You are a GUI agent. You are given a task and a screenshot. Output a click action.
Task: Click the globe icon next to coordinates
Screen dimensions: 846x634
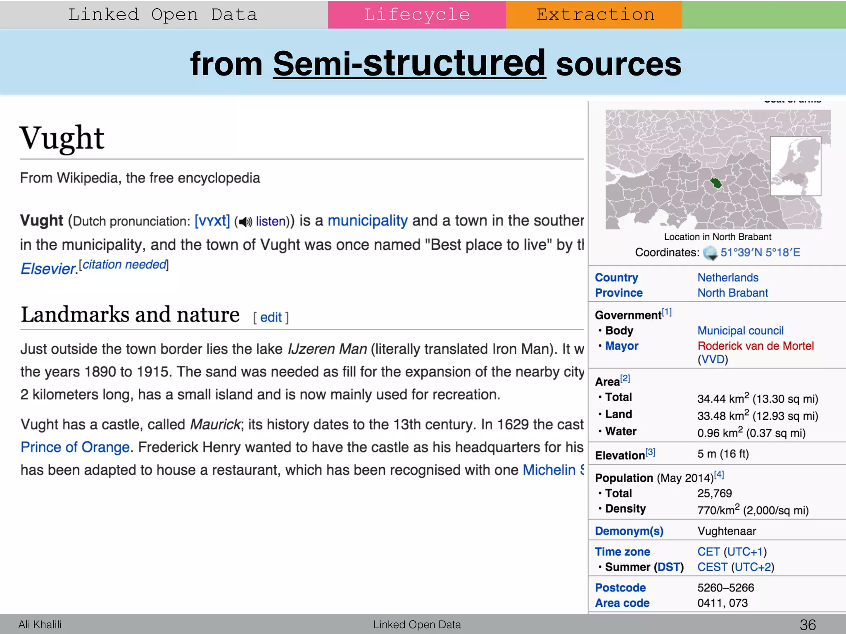click(711, 253)
